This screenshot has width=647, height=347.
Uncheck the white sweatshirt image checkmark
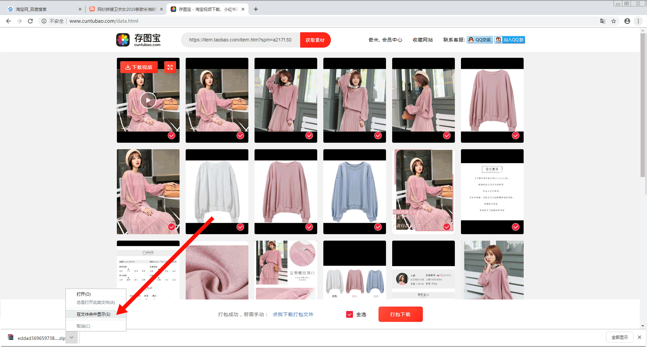[240, 227]
